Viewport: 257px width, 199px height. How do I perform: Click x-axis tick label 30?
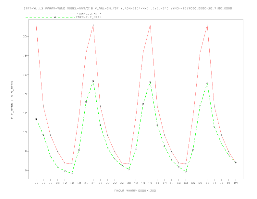[107, 183]
